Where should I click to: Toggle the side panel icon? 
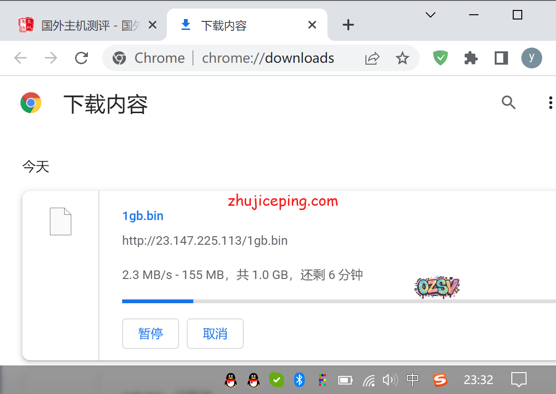point(501,58)
